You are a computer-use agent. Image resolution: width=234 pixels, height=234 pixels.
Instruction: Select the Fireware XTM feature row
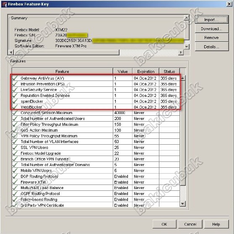96,182
